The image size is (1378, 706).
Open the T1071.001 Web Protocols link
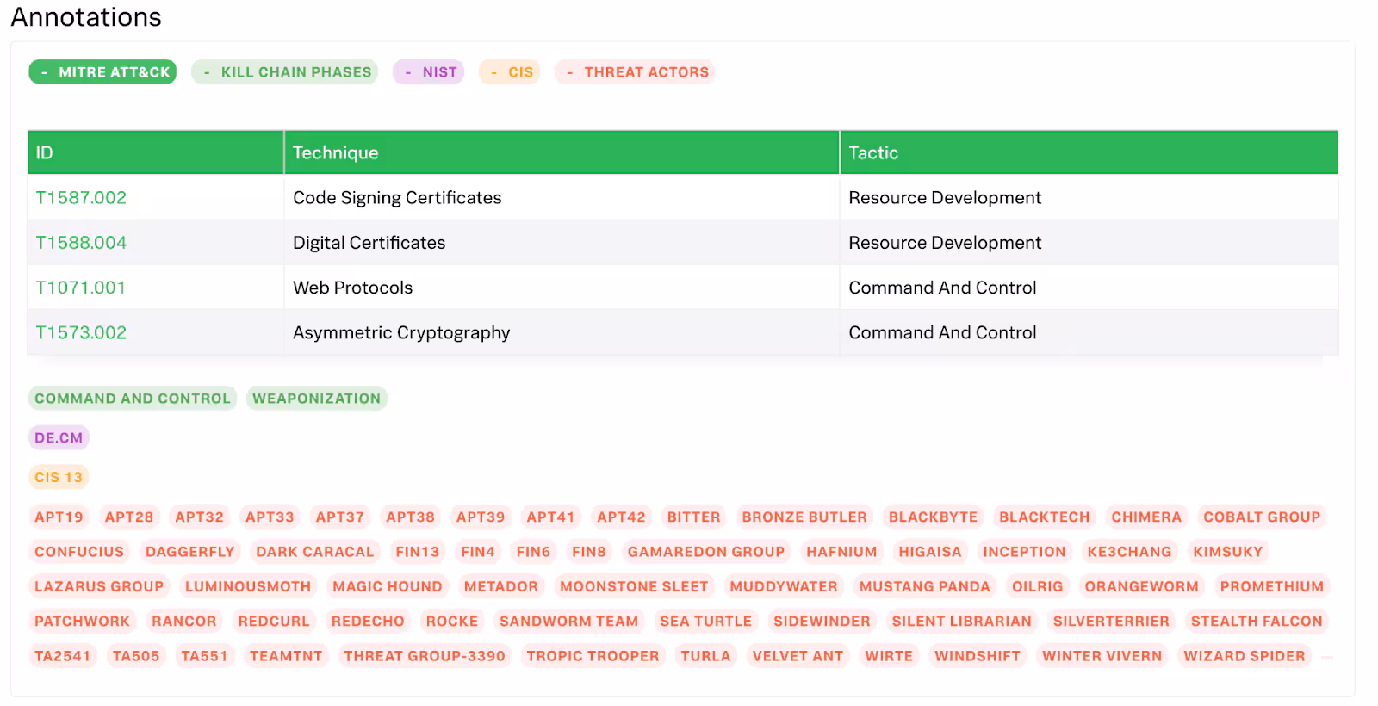(x=81, y=288)
